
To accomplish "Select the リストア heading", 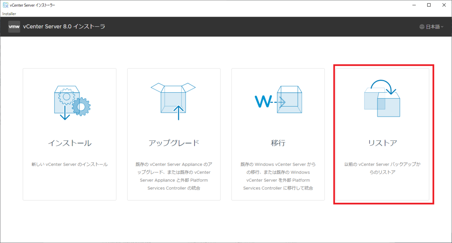I will pos(382,143).
